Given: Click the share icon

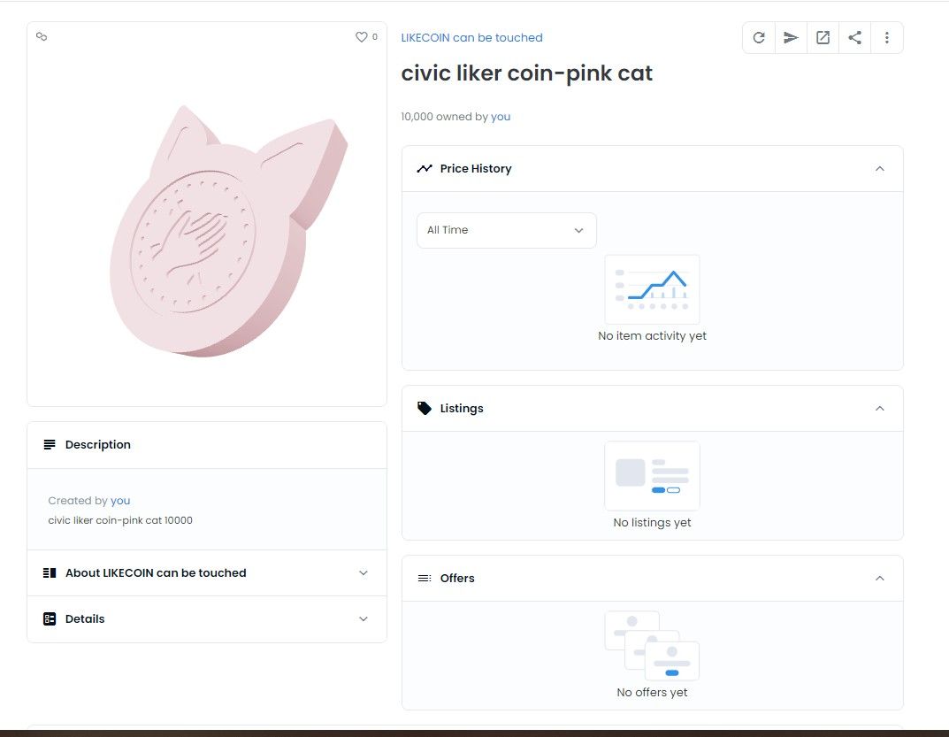Looking at the screenshot, I should 854,38.
